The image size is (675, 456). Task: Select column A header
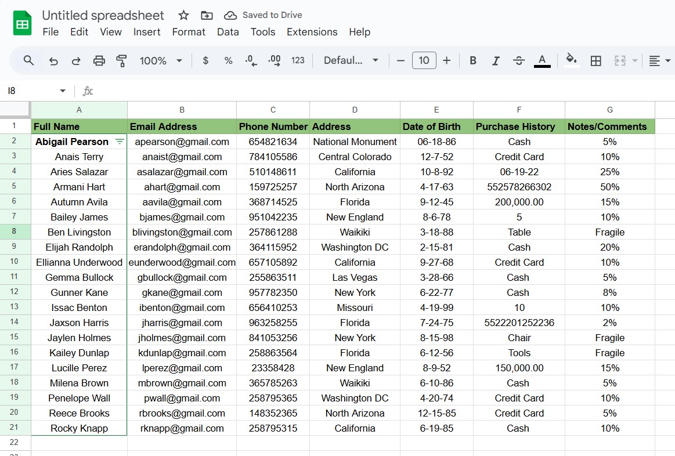point(79,110)
